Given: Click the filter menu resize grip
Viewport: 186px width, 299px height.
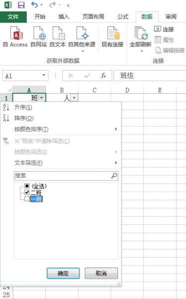Looking at the screenshot, I should (x=118, y=284).
